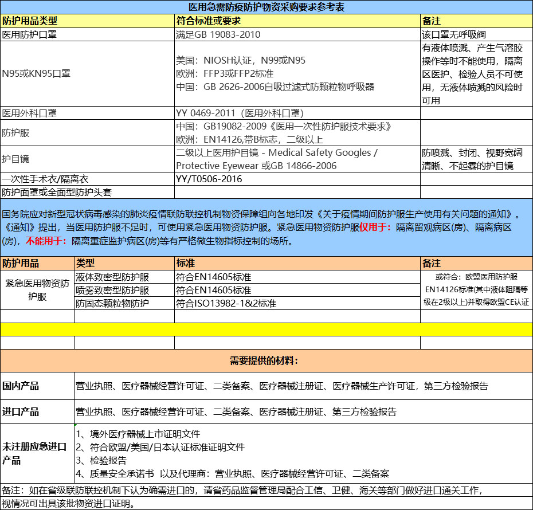Screen dimensions: 533x510
Task: Select the N95或KN95口罩 cell
Action: click(x=87, y=73)
